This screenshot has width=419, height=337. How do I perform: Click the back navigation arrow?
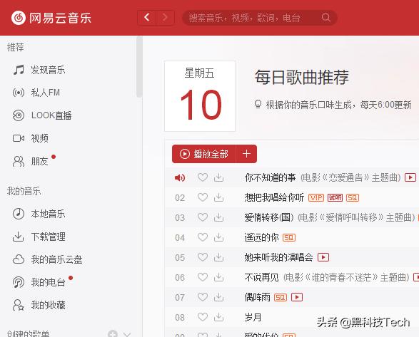(x=147, y=18)
